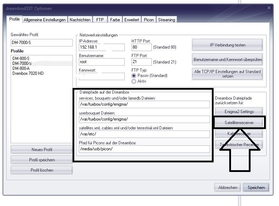Click into the IP-Adresse field
279x206 pixels.
click(101, 47)
